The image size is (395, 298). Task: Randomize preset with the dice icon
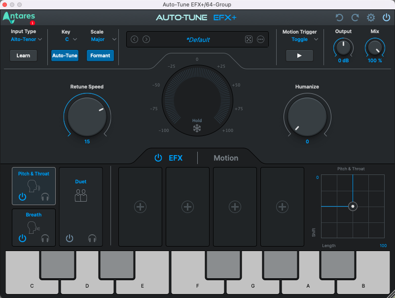(x=249, y=40)
